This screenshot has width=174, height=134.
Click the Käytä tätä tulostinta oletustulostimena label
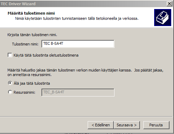click(x=46, y=55)
